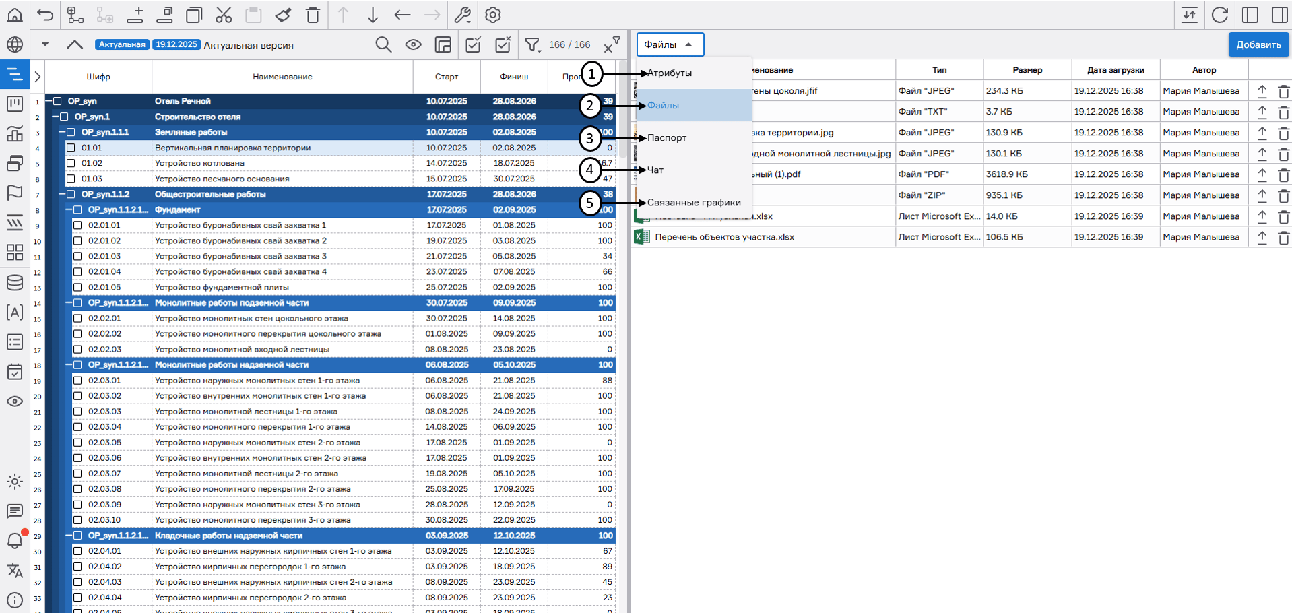1292x613 pixels.
Task: Click the scissors cut icon
Action: tap(224, 15)
